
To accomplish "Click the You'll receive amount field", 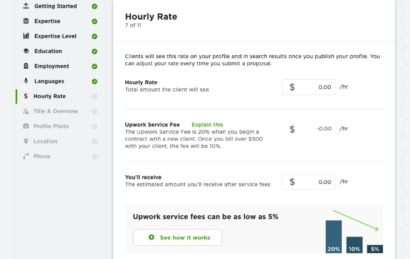I will [x=309, y=182].
